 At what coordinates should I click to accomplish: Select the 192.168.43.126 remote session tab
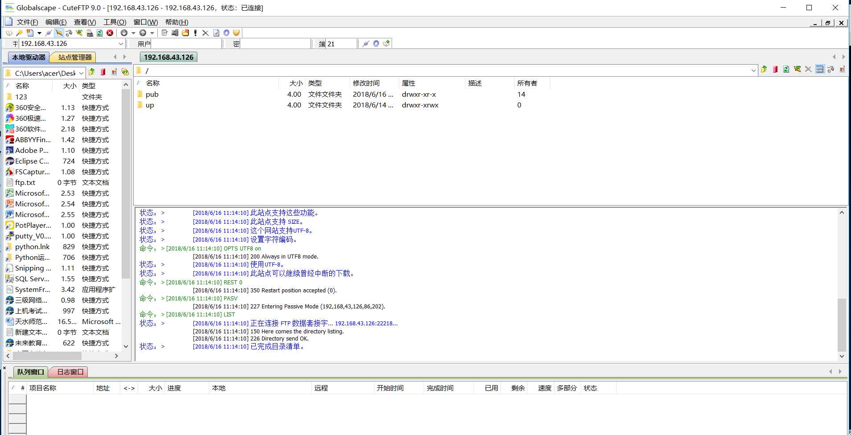click(168, 57)
